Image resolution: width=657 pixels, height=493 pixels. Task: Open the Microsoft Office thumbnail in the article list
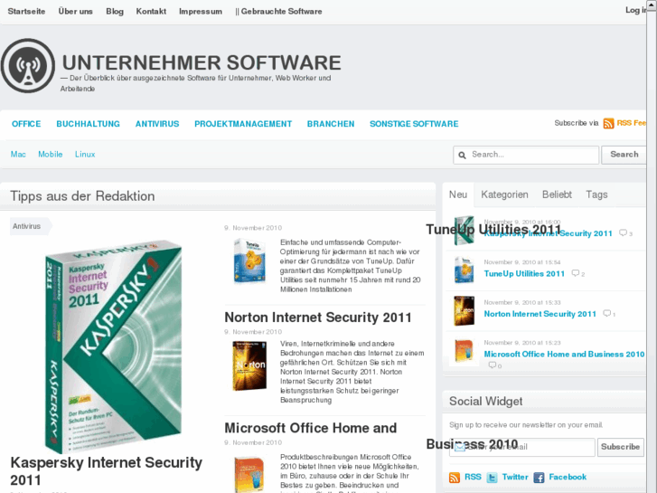(249, 474)
